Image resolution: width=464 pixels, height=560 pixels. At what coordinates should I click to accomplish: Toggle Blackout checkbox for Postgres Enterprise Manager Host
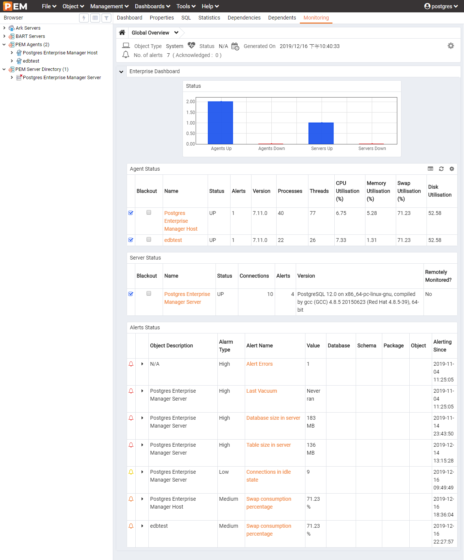[x=149, y=212]
